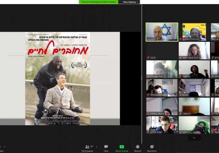The height and width of the screenshot is (153, 219).
Task: Click the muted mic icon on koren's tile
Action: click(180, 95)
